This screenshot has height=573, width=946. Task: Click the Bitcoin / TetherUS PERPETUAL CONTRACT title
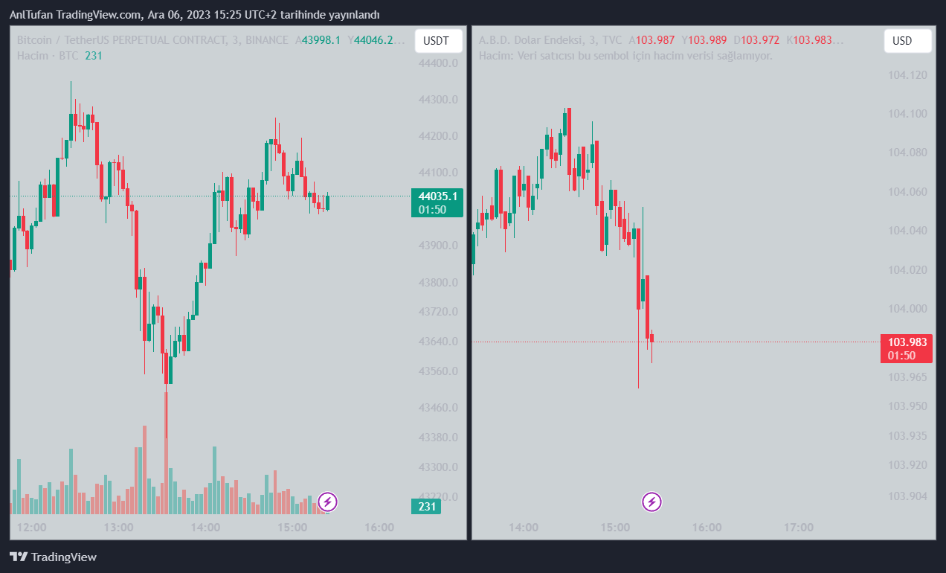click(120, 40)
